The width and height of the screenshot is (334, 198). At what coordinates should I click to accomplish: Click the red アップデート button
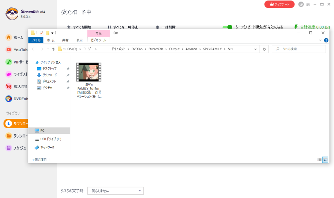279,4
